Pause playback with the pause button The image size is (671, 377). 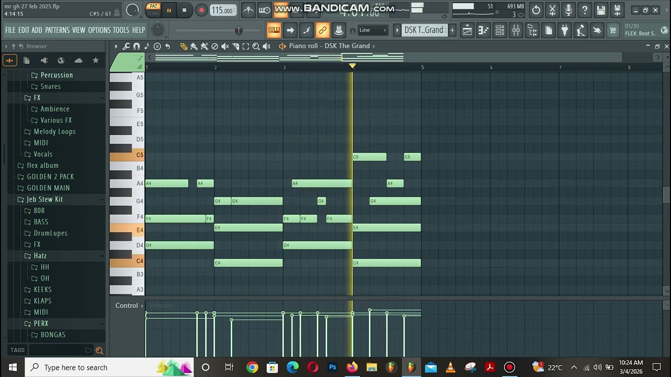coord(169,10)
